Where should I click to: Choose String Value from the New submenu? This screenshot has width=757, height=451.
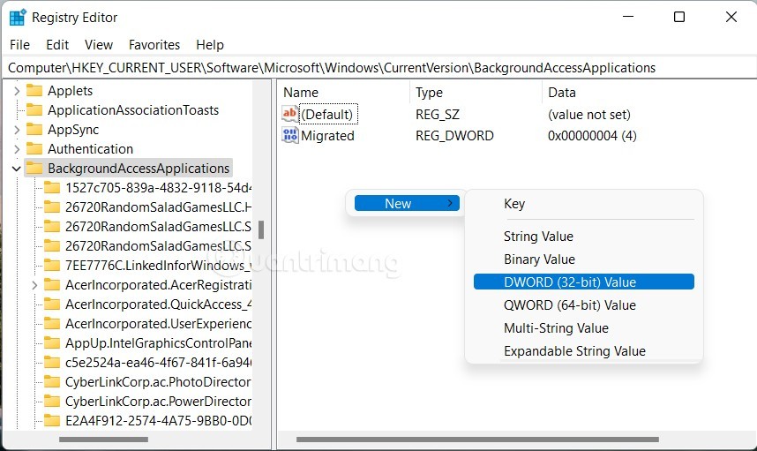[x=538, y=237]
